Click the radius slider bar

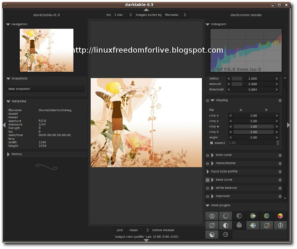(x=253, y=79)
